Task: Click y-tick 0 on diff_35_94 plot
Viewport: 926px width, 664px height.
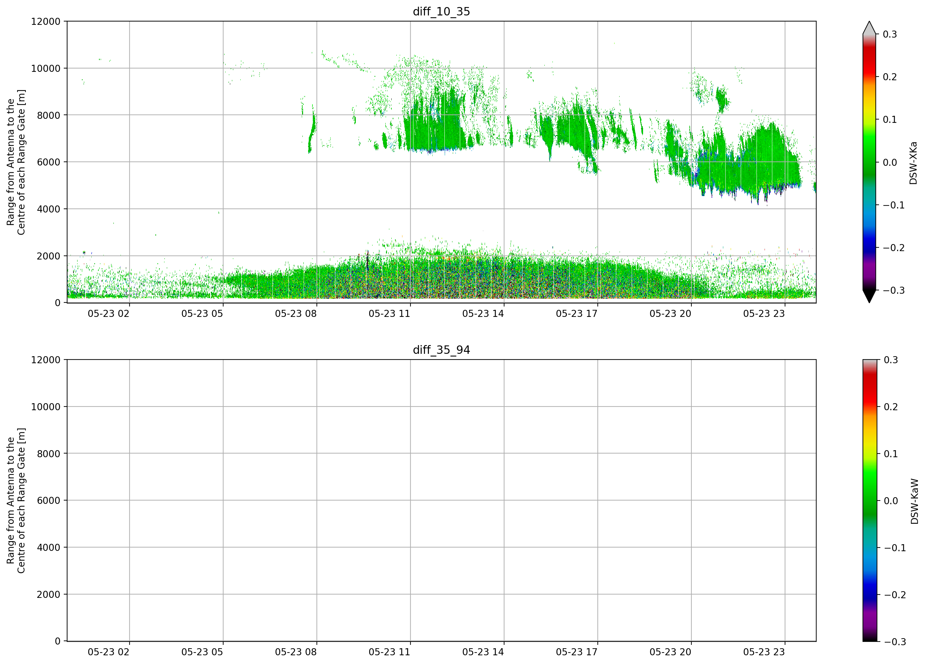Action: 58,642
